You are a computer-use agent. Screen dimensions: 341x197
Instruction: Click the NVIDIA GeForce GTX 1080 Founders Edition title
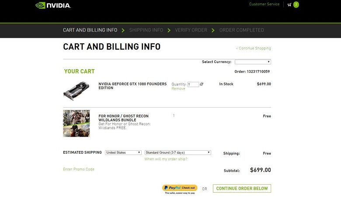[x=132, y=86]
